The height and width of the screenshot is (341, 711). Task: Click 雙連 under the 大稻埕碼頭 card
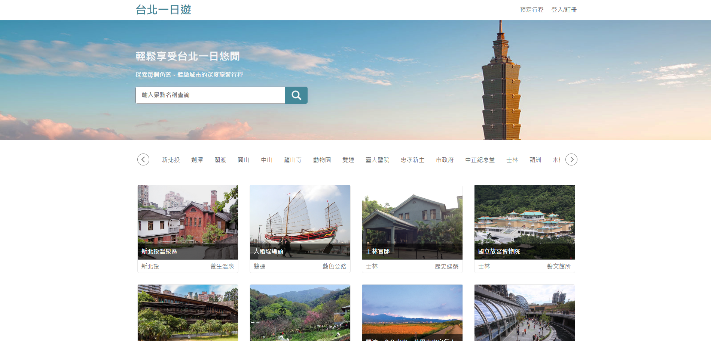click(x=260, y=266)
